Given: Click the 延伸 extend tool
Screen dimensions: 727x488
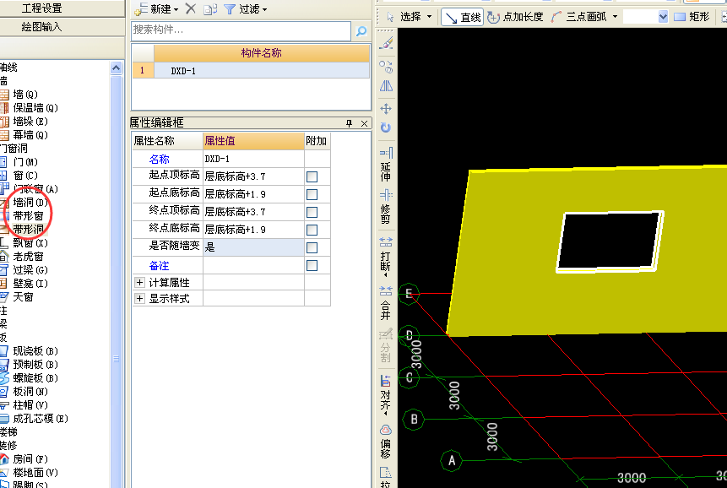Looking at the screenshot, I should [386, 164].
